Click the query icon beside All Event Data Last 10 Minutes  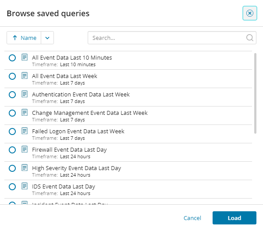click(25, 57)
